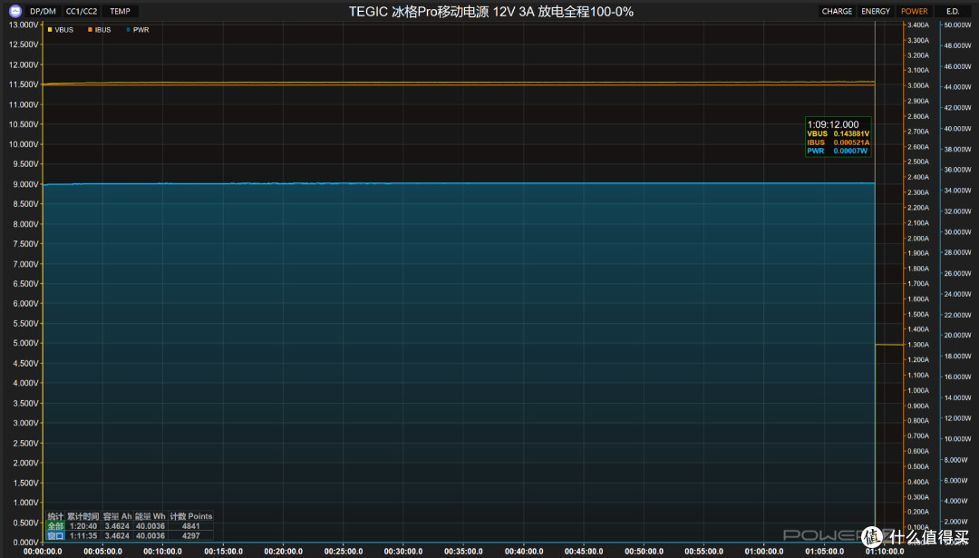Select the TEMP tab
The image size is (979, 558).
click(119, 11)
